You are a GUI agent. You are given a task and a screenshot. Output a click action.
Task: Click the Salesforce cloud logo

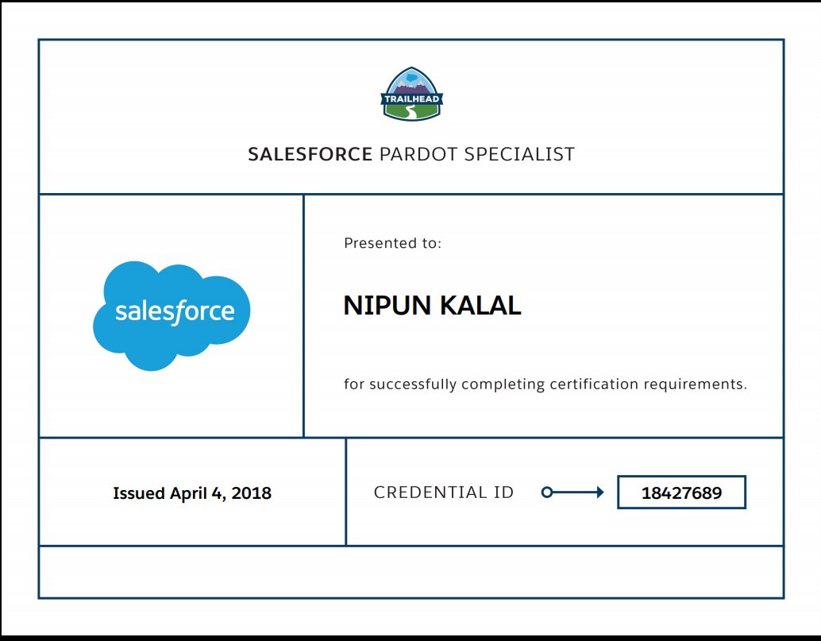click(172, 316)
